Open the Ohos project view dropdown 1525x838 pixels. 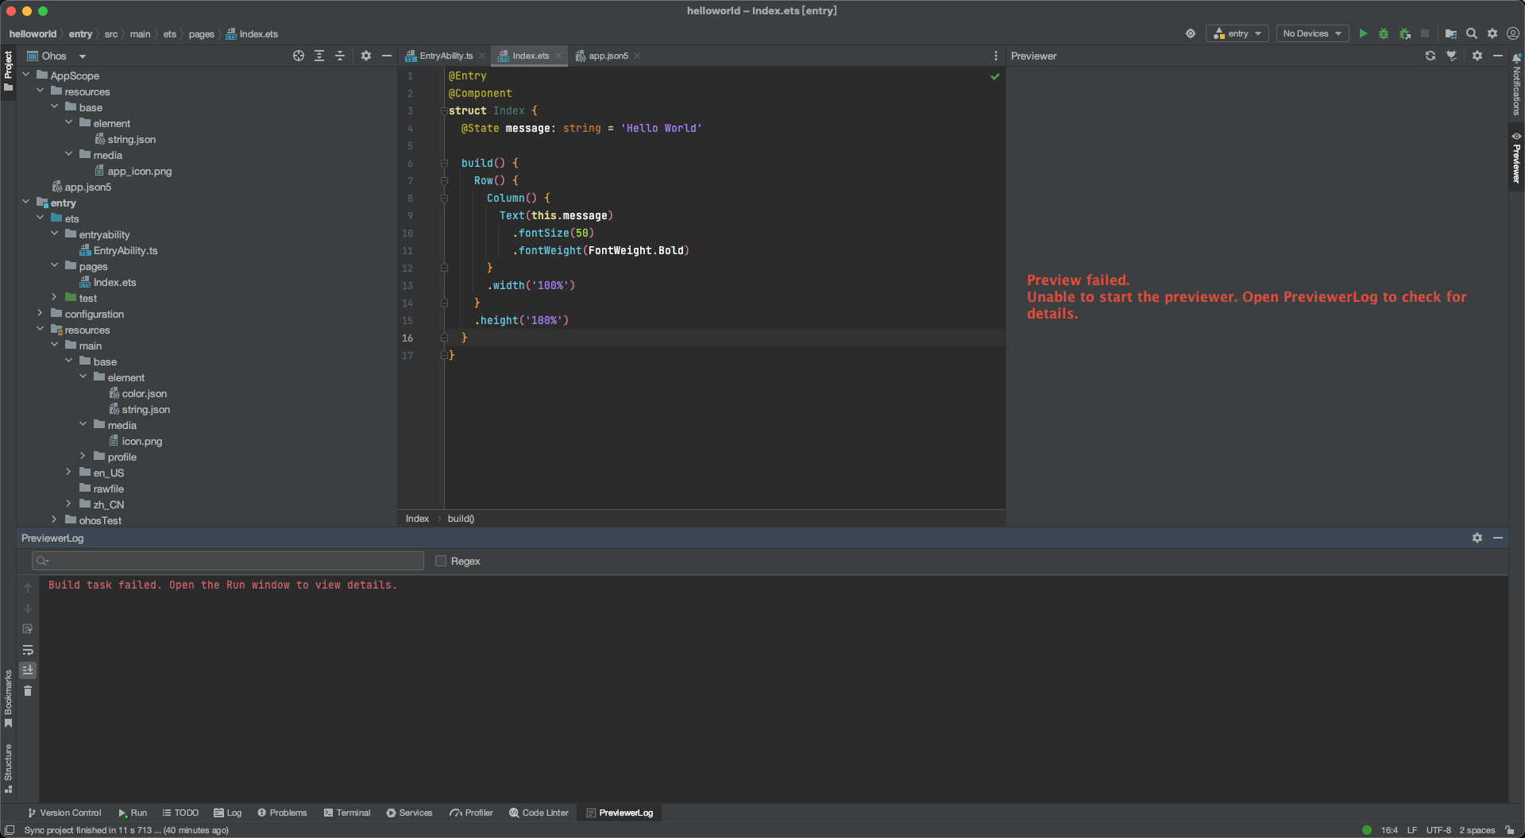56,56
